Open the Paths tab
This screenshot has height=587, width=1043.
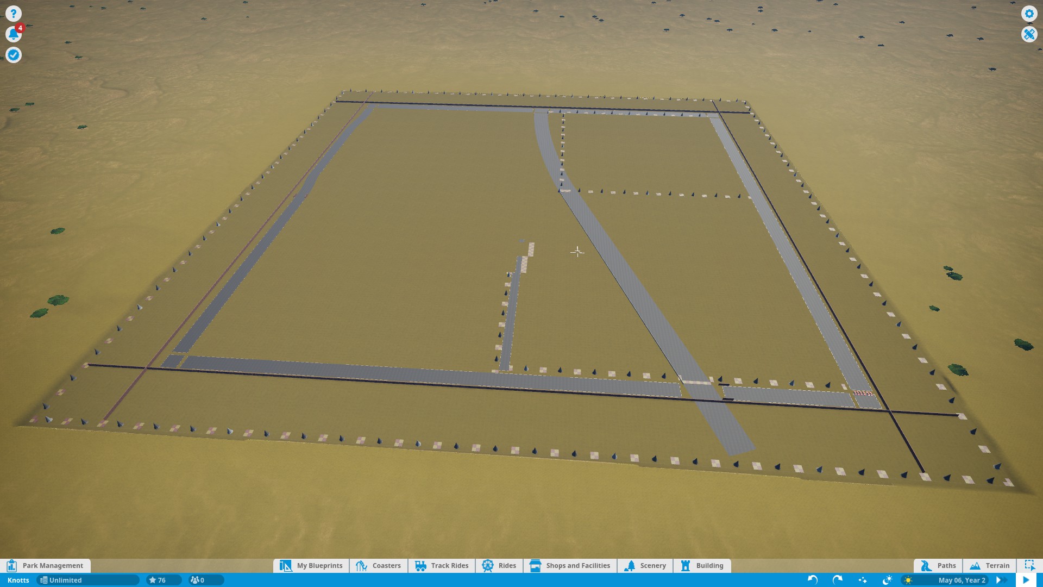[938, 566]
